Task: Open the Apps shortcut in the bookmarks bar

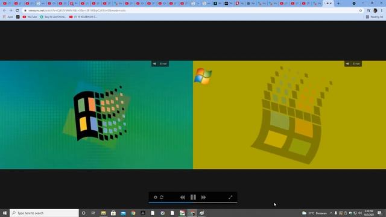Action: click(x=8, y=17)
